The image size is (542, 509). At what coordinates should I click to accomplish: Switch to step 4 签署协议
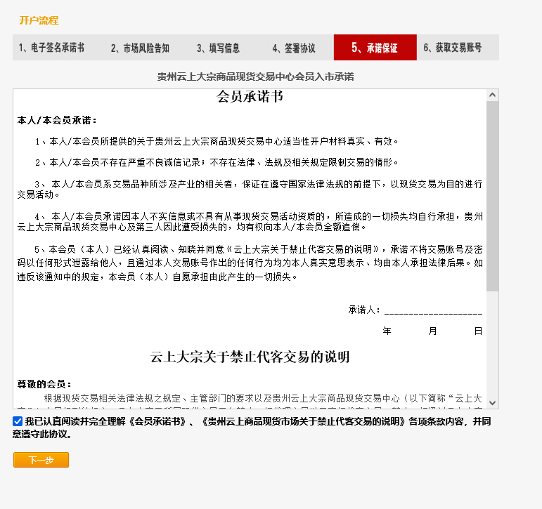pyautogui.click(x=294, y=48)
